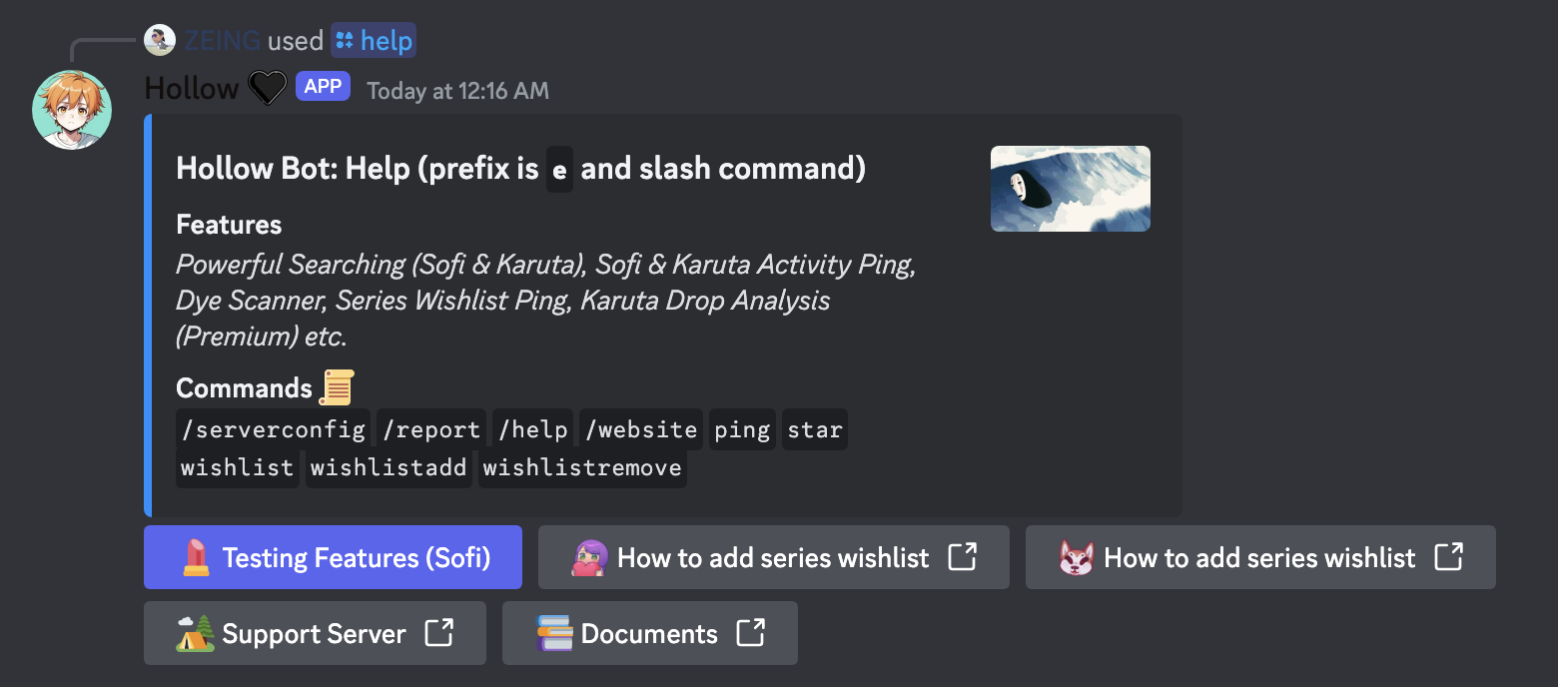
Task: Open the No-Face embed thumbnail image
Action: (x=1070, y=189)
